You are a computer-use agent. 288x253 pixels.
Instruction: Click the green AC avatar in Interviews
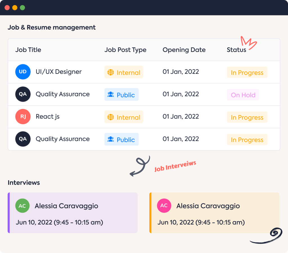22,206
